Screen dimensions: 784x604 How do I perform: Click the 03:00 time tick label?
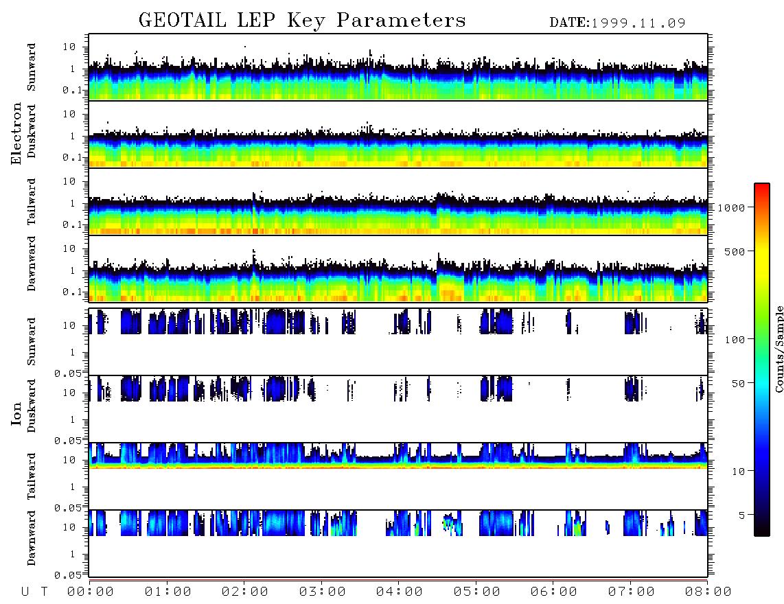[x=323, y=592]
